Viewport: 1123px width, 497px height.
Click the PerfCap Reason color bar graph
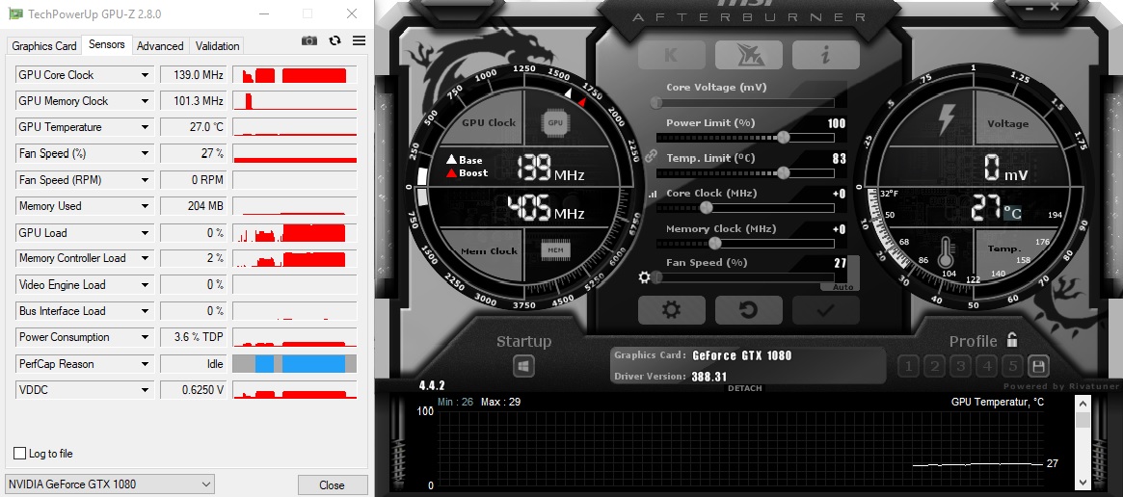pyautogui.click(x=294, y=364)
